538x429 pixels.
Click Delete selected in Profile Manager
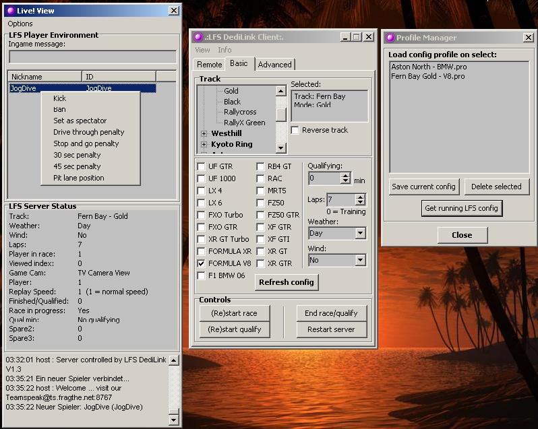[x=496, y=187]
